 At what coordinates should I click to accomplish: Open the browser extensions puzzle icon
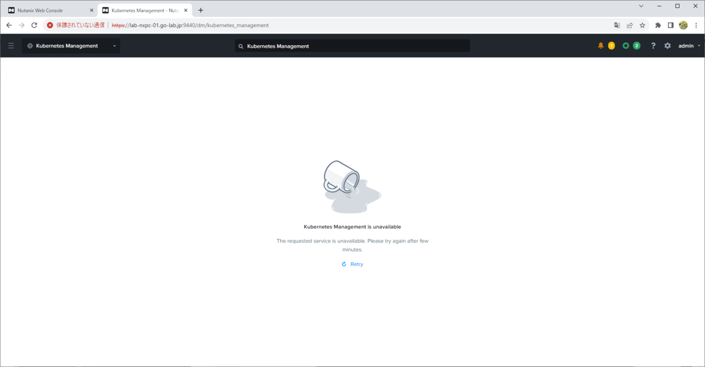pos(658,25)
